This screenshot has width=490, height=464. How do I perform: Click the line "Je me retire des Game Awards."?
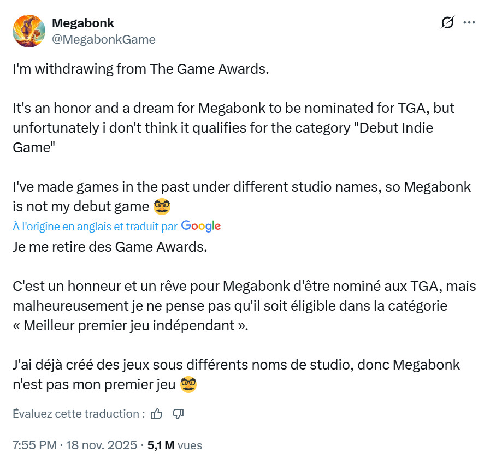(110, 246)
